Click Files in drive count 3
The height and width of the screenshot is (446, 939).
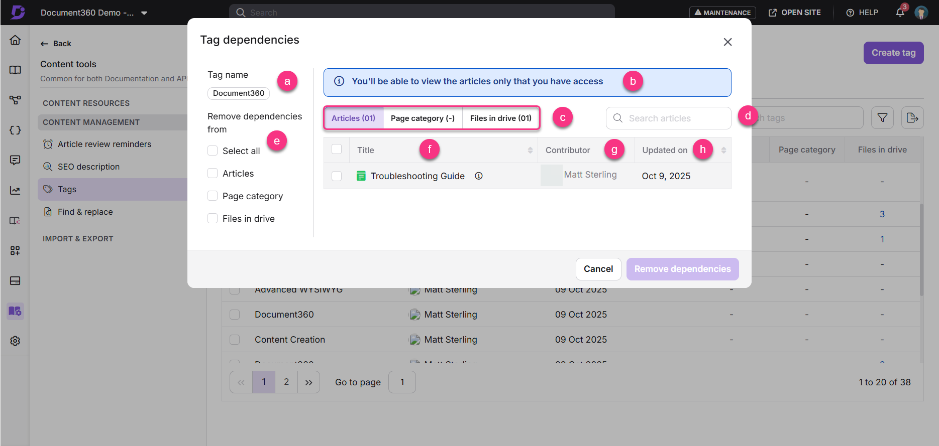coord(882,214)
